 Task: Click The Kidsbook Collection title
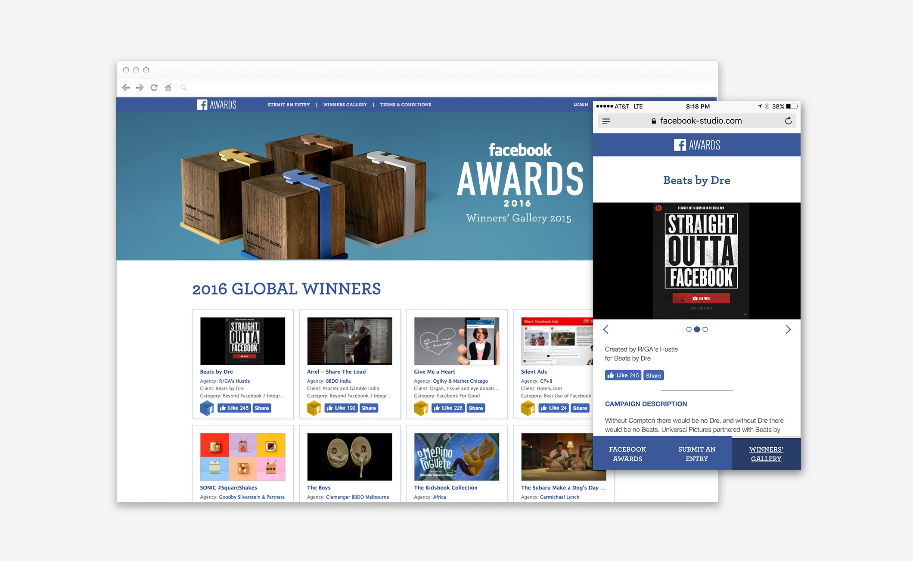click(x=446, y=487)
